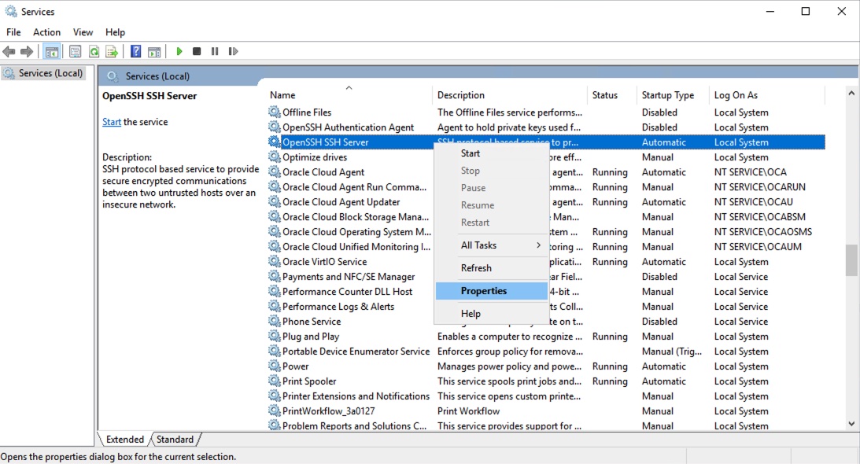
Task: Open the All Tasks submenu
Action: click(483, 245)
